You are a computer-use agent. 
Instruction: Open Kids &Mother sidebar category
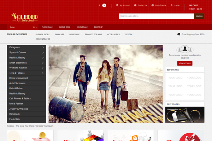[26, 88]
